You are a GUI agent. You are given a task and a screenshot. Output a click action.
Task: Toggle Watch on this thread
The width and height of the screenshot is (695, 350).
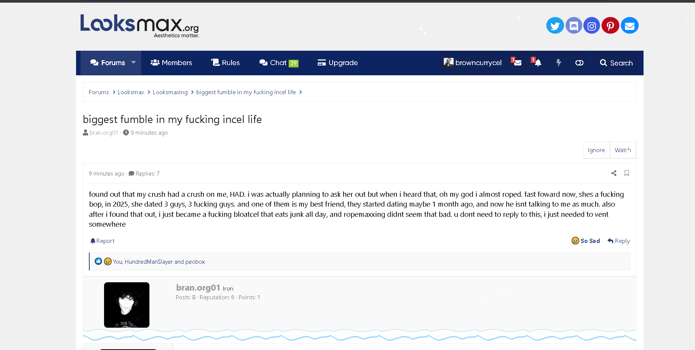coord(622,150)
